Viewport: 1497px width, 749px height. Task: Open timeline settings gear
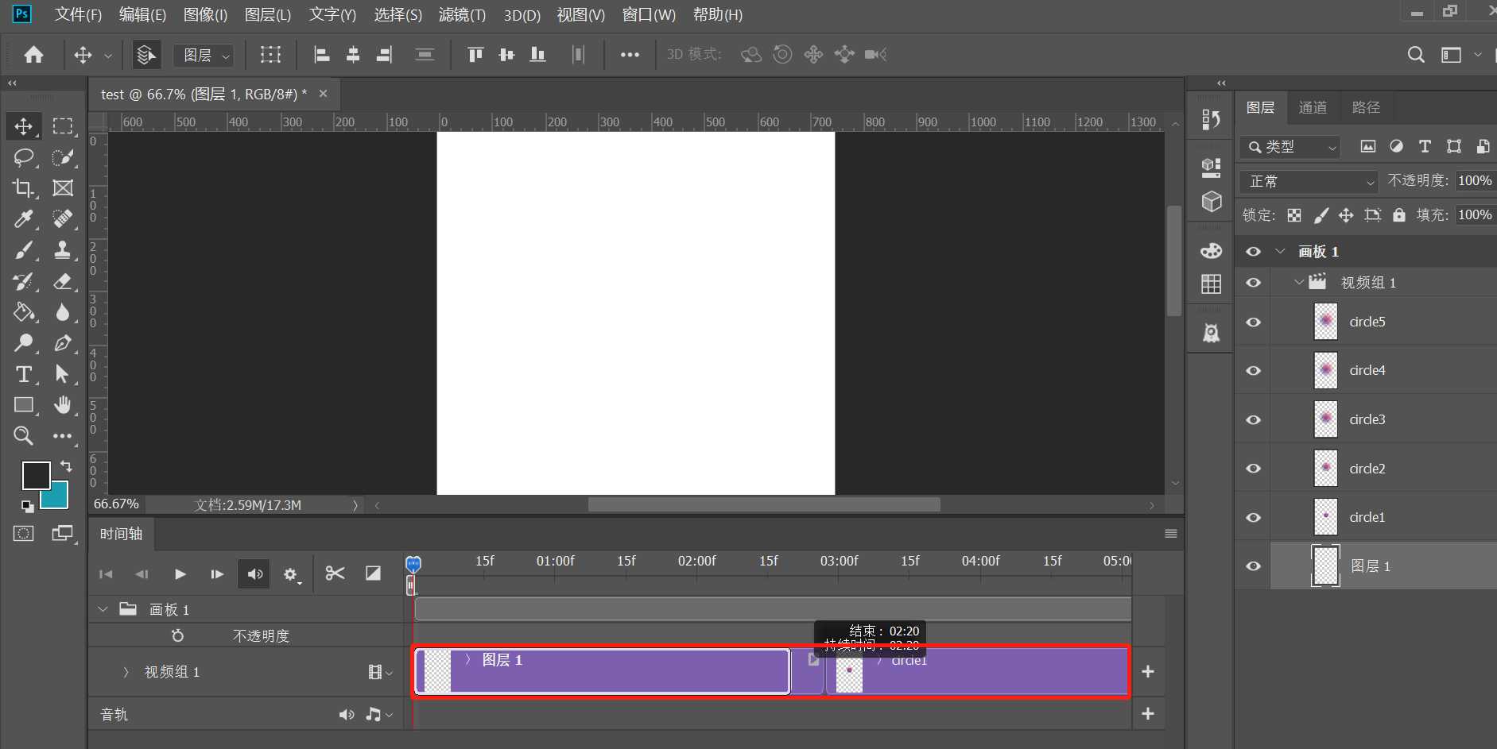coord(291,574)
